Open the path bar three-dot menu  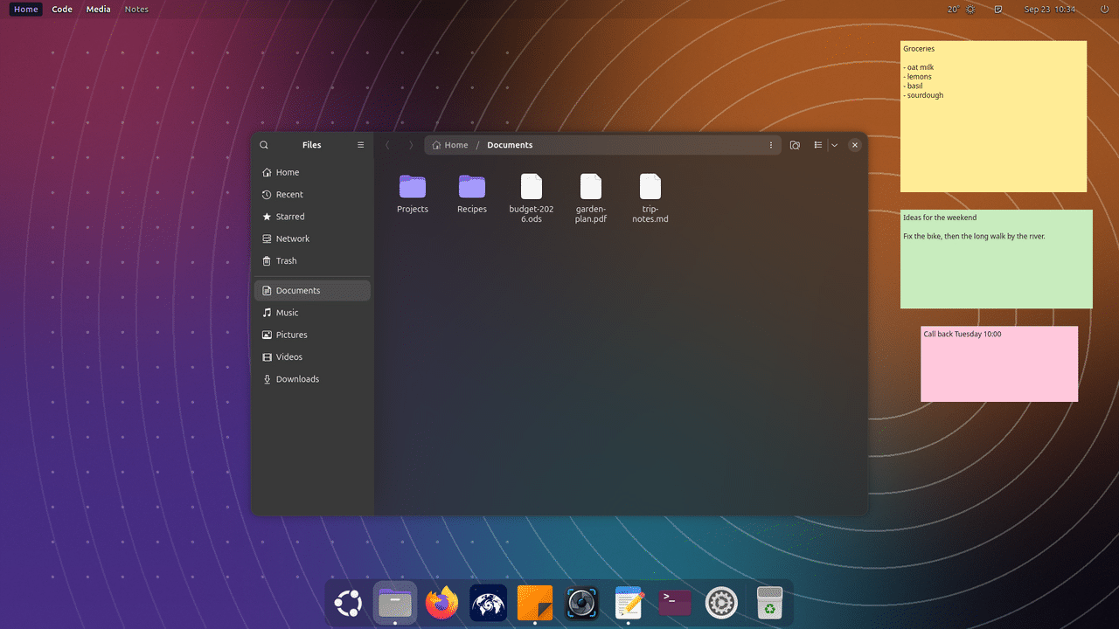pos(770,145)
